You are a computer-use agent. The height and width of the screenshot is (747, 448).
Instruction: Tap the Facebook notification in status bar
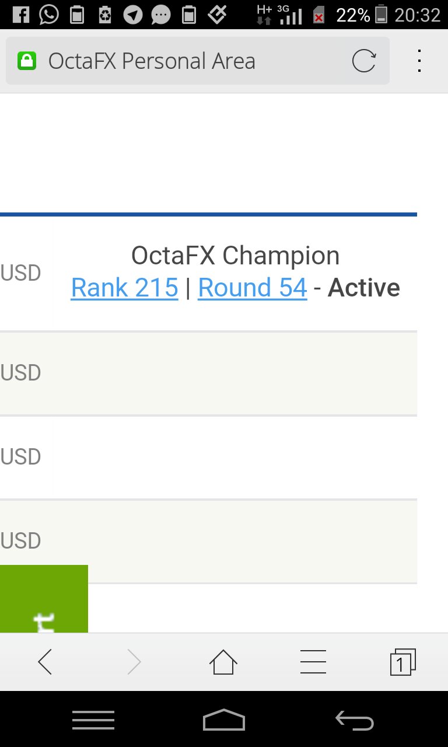point(20,15)
